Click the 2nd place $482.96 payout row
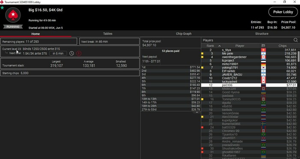The width and height of the screenshot is (300, 159). click(171, 71)
